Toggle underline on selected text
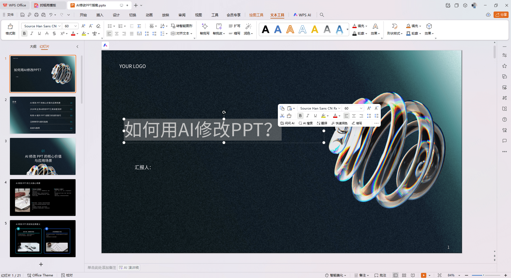The image size is (511, 278). [315, 116]
